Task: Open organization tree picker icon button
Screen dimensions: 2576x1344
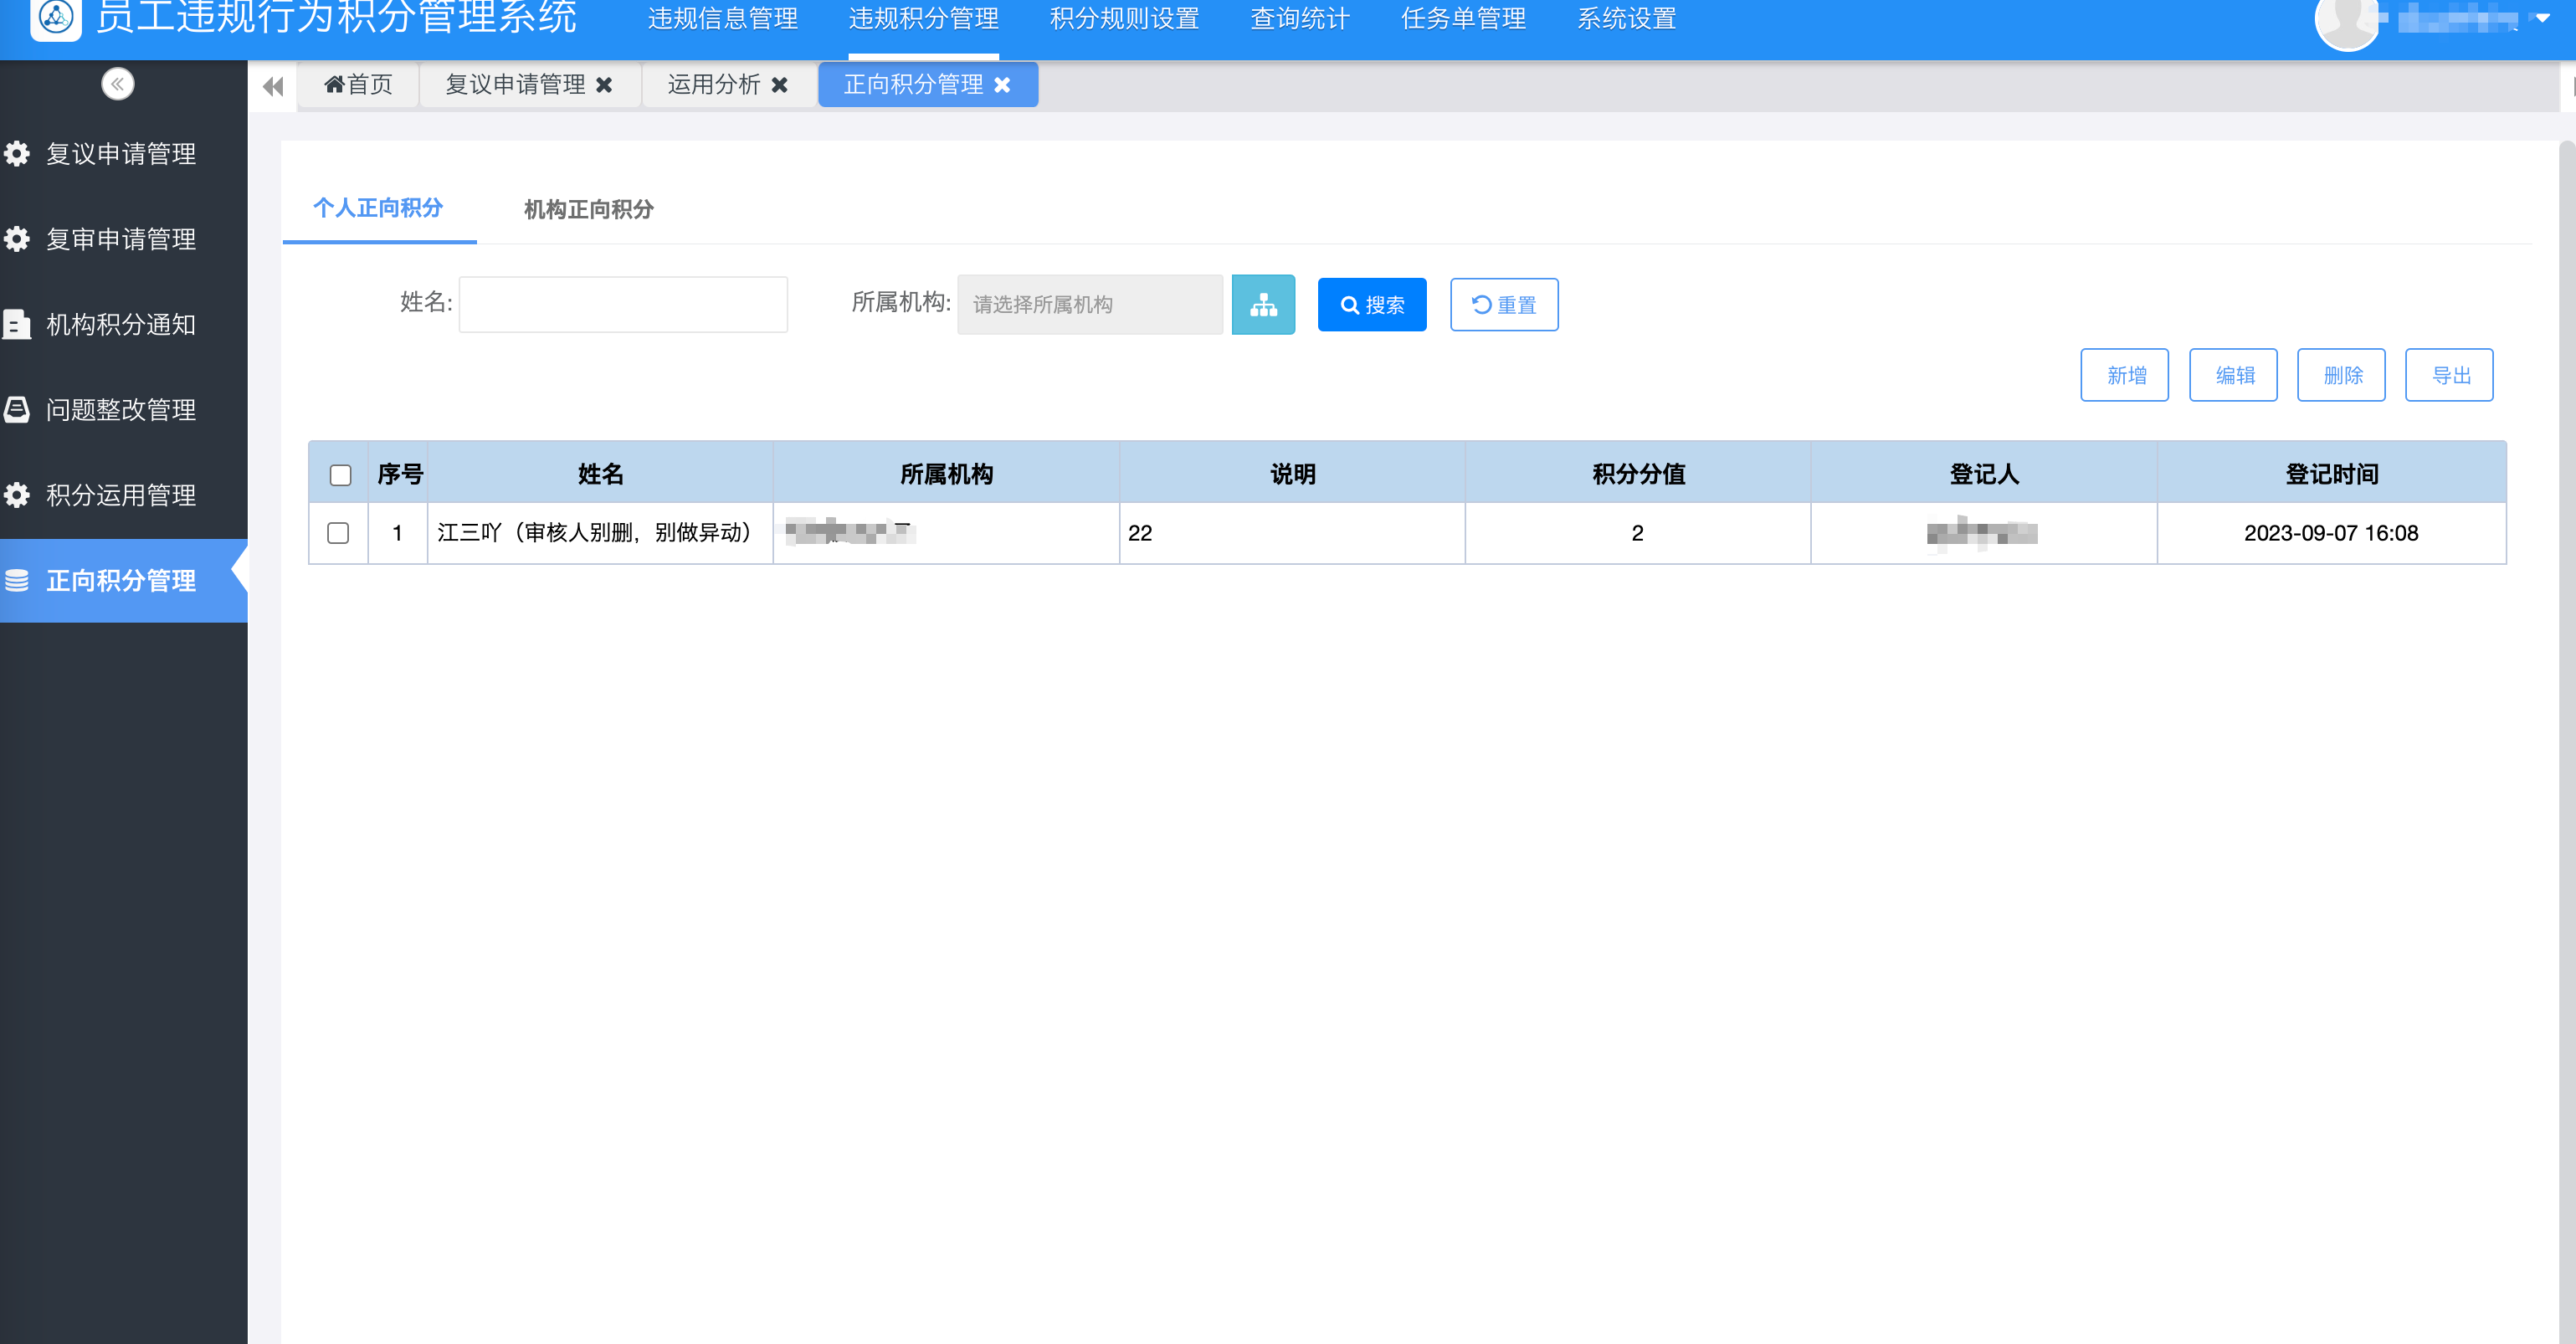Action: click(1263, 305)
